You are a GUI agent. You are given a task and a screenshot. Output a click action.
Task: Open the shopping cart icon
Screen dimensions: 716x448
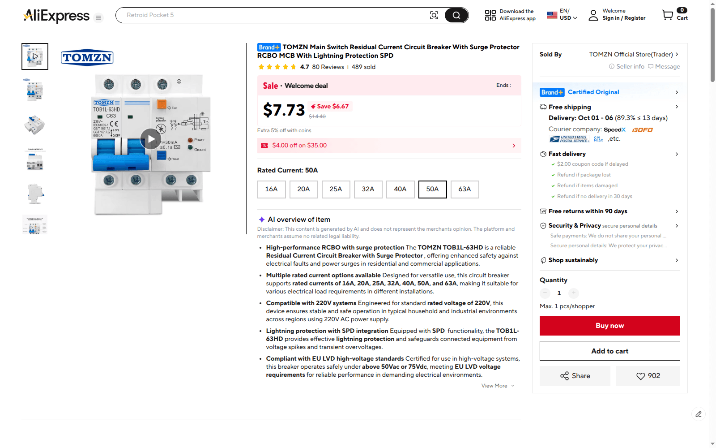pos(668,15)
